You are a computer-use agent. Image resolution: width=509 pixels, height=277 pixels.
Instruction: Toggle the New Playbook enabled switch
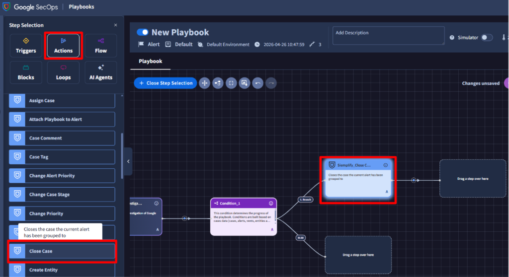[143, 32]
